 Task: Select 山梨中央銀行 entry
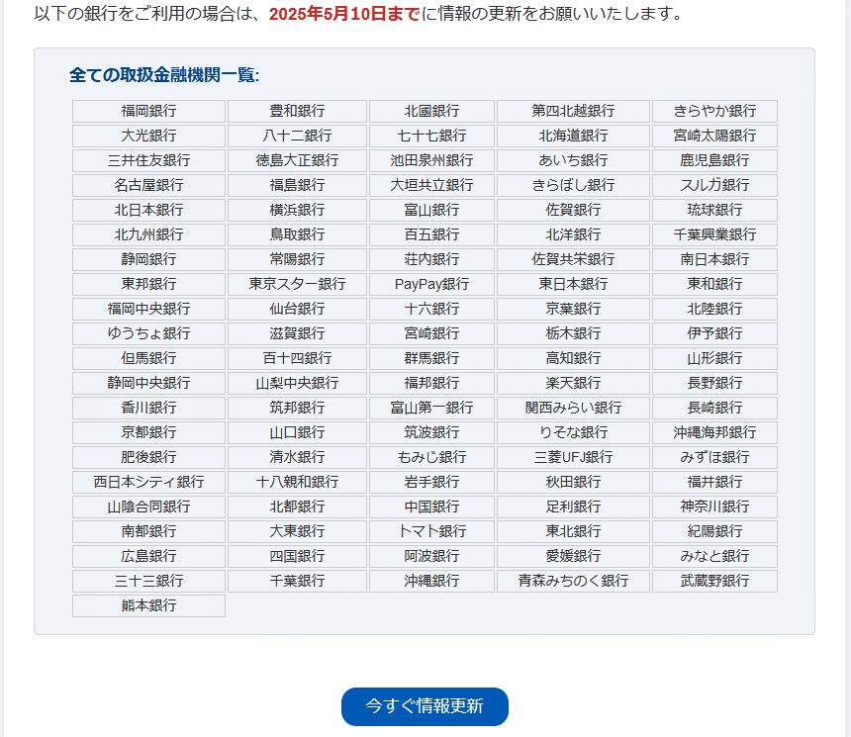click(x=297, y=383)
